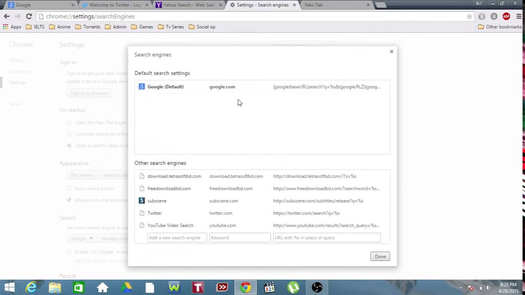The height and width of the screenshot is (295, 525).
Task: Open the Admin bookmarks folder
Action: (x=116, y=27)
